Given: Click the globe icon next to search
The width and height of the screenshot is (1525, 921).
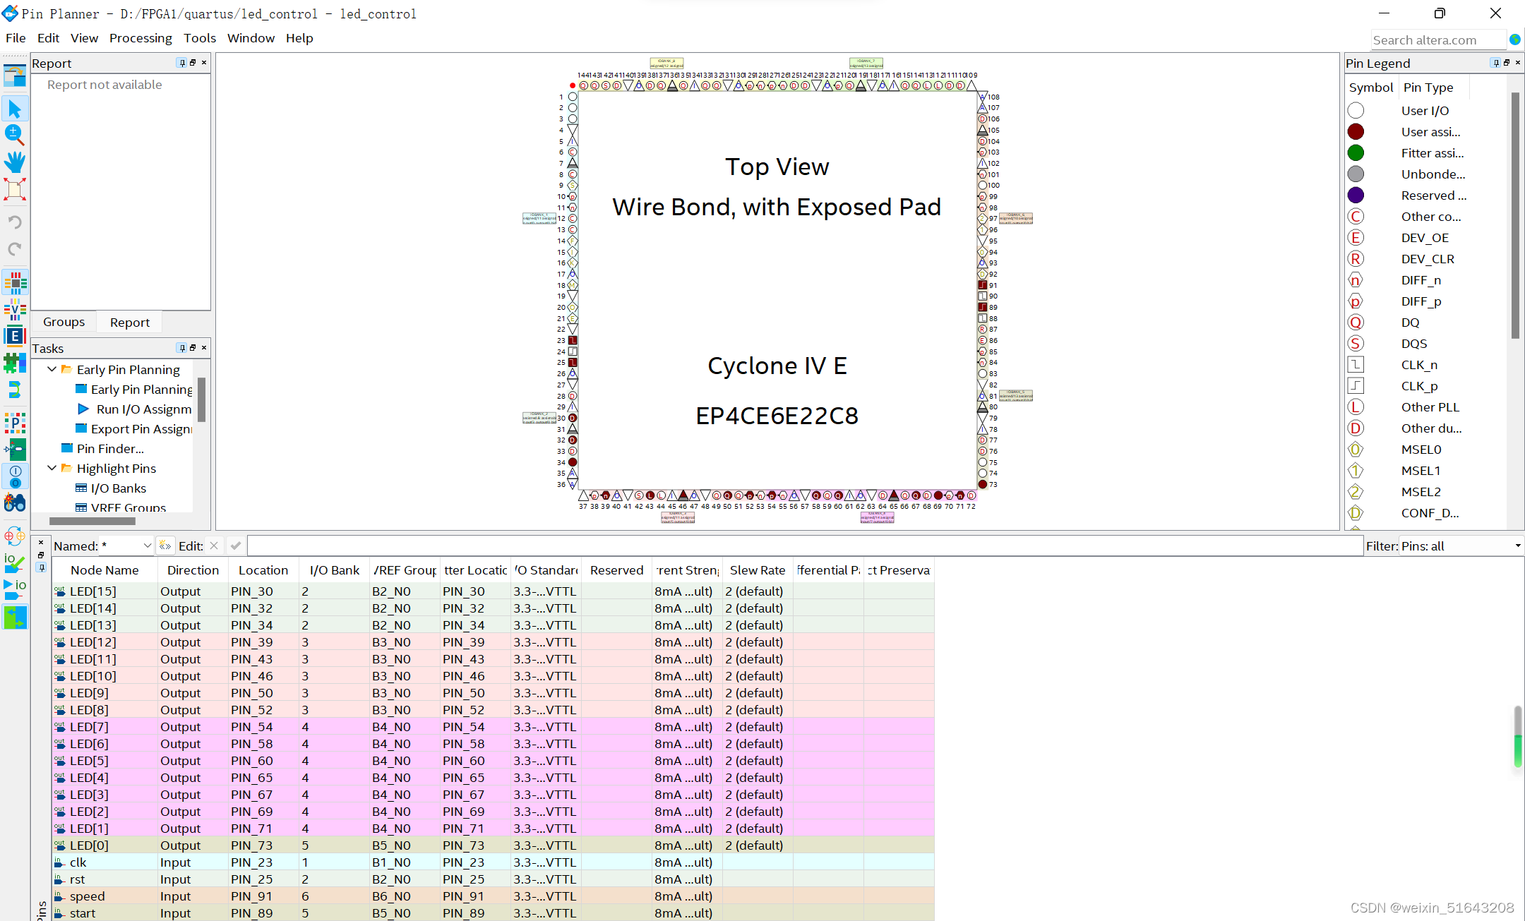Looking at the screenshot, I should click(x=1515, y=40).
